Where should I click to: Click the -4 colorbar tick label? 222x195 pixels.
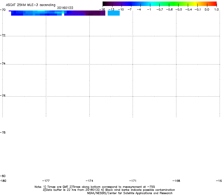coord(139,10)
